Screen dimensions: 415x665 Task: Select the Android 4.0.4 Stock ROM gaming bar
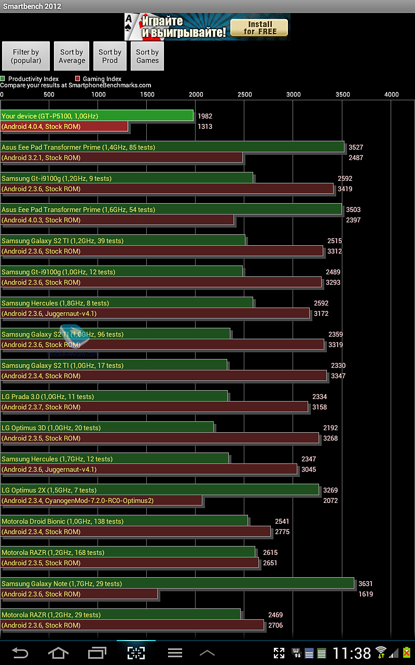pos(64,126)
